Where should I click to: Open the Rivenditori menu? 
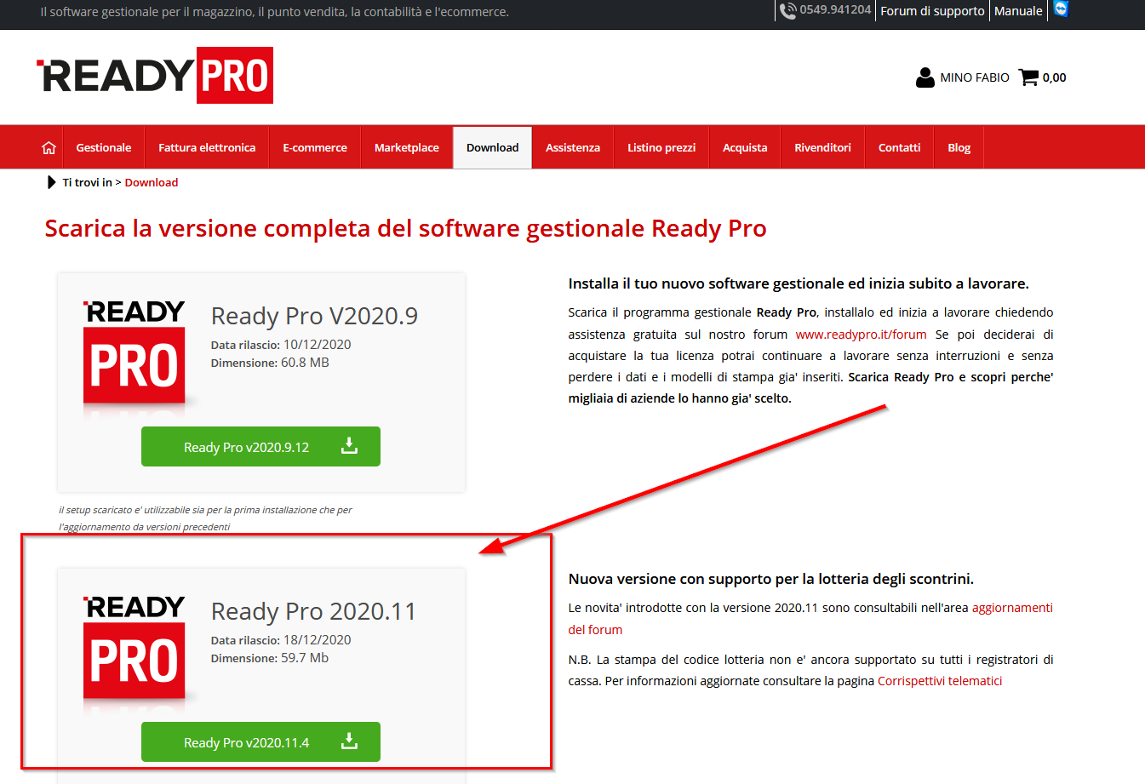point(822,147)
